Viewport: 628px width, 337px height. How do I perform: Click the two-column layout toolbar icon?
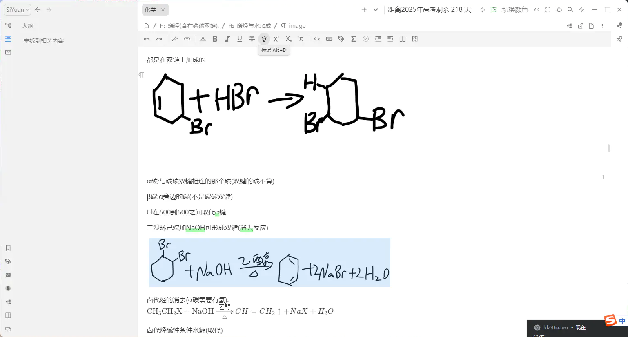pyautogui.click(x=403, y=39)
